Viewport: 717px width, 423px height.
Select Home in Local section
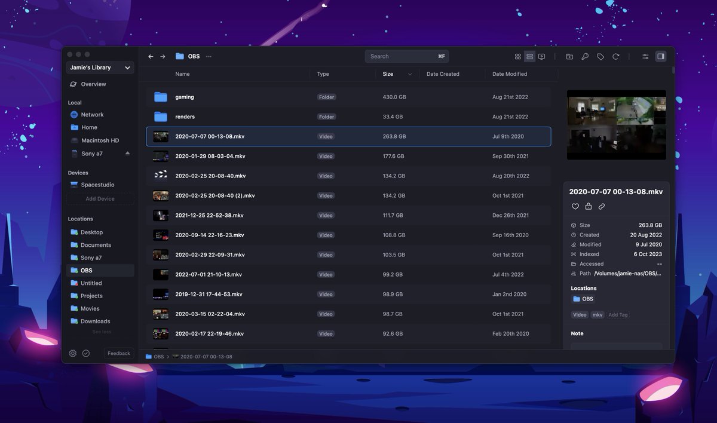(100, 127)
